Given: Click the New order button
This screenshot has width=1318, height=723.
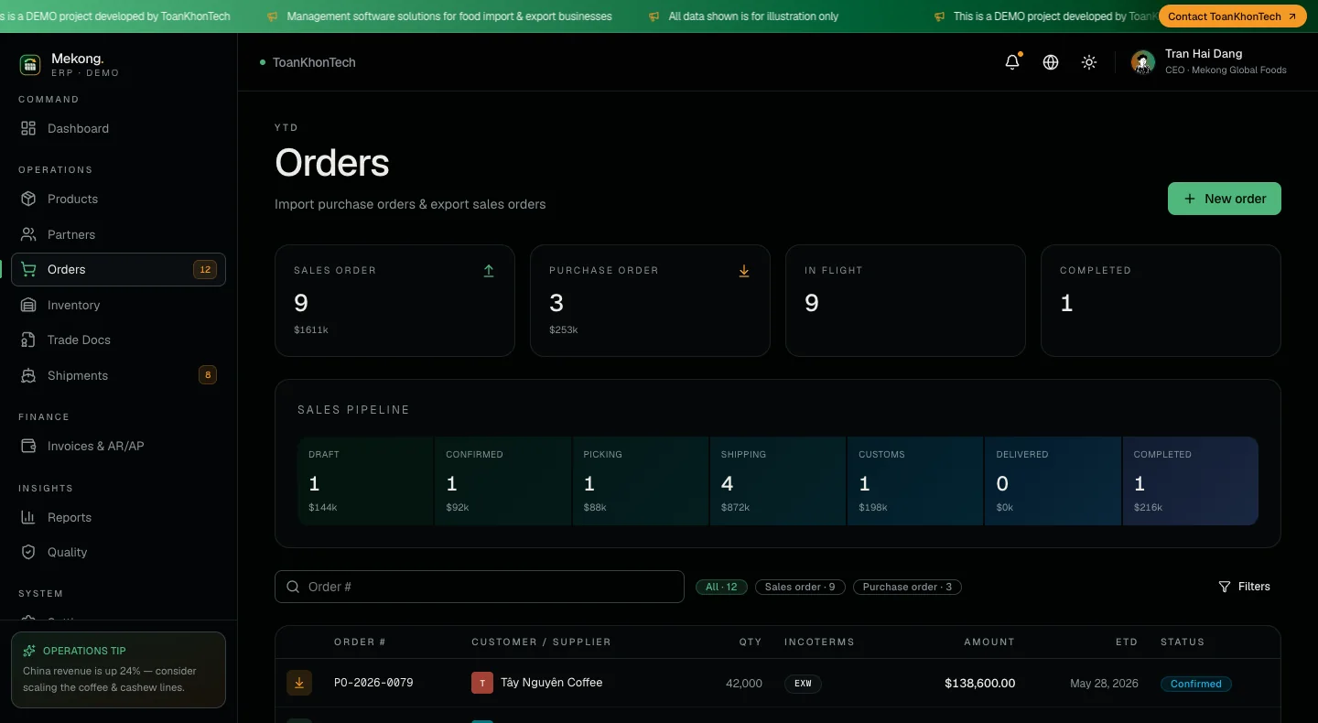Looking at the screenshot, I should tap(1225, 199).
